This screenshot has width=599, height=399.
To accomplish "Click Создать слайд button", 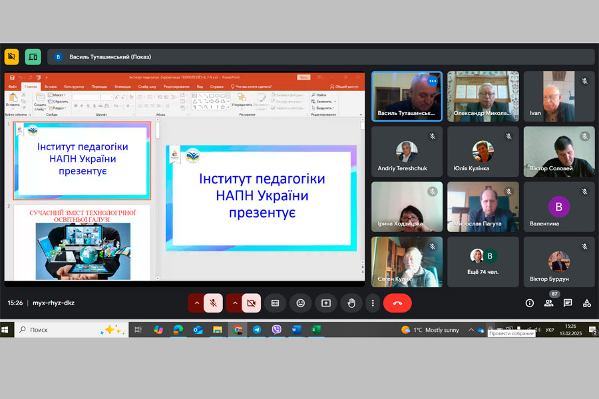I will [40, 102].
